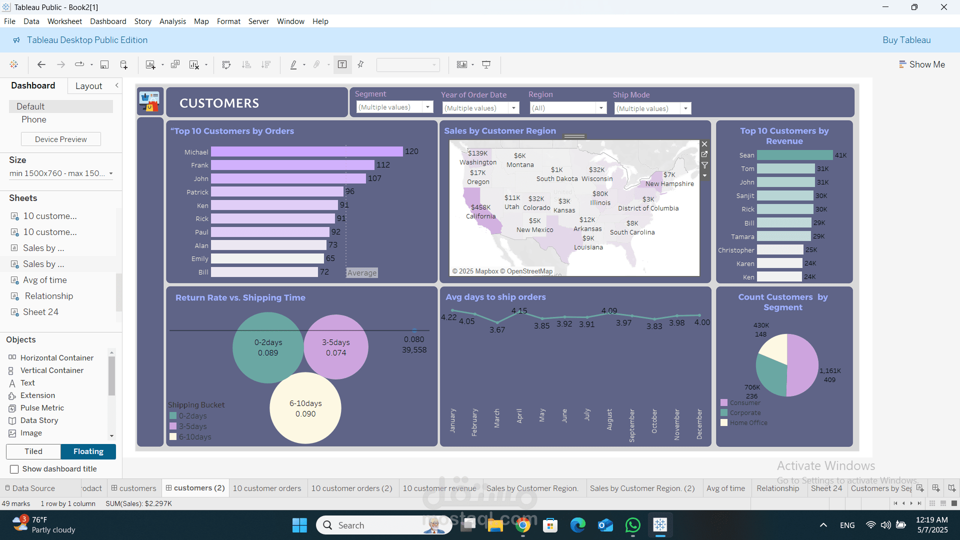
Task: Expand the New Worksheet dropdown arrow
Action: point(162,64)
